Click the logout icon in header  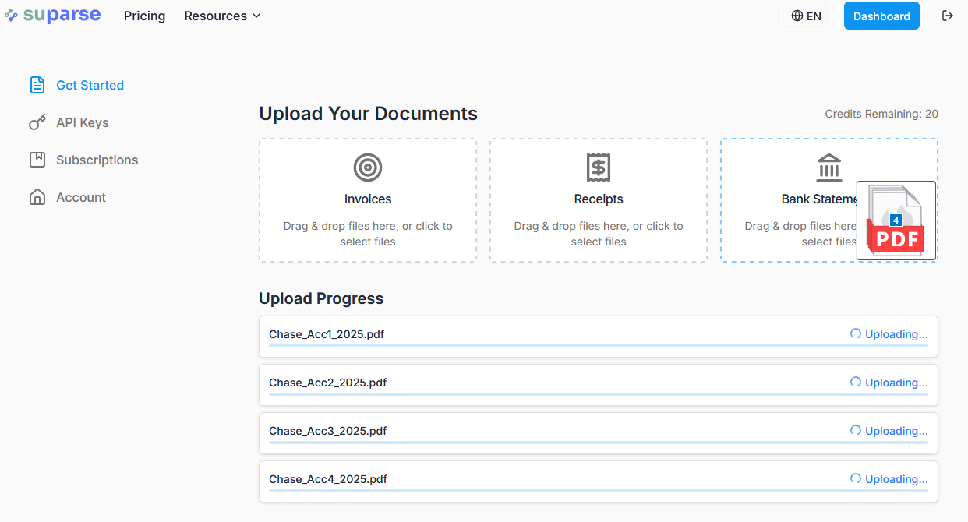948,16
